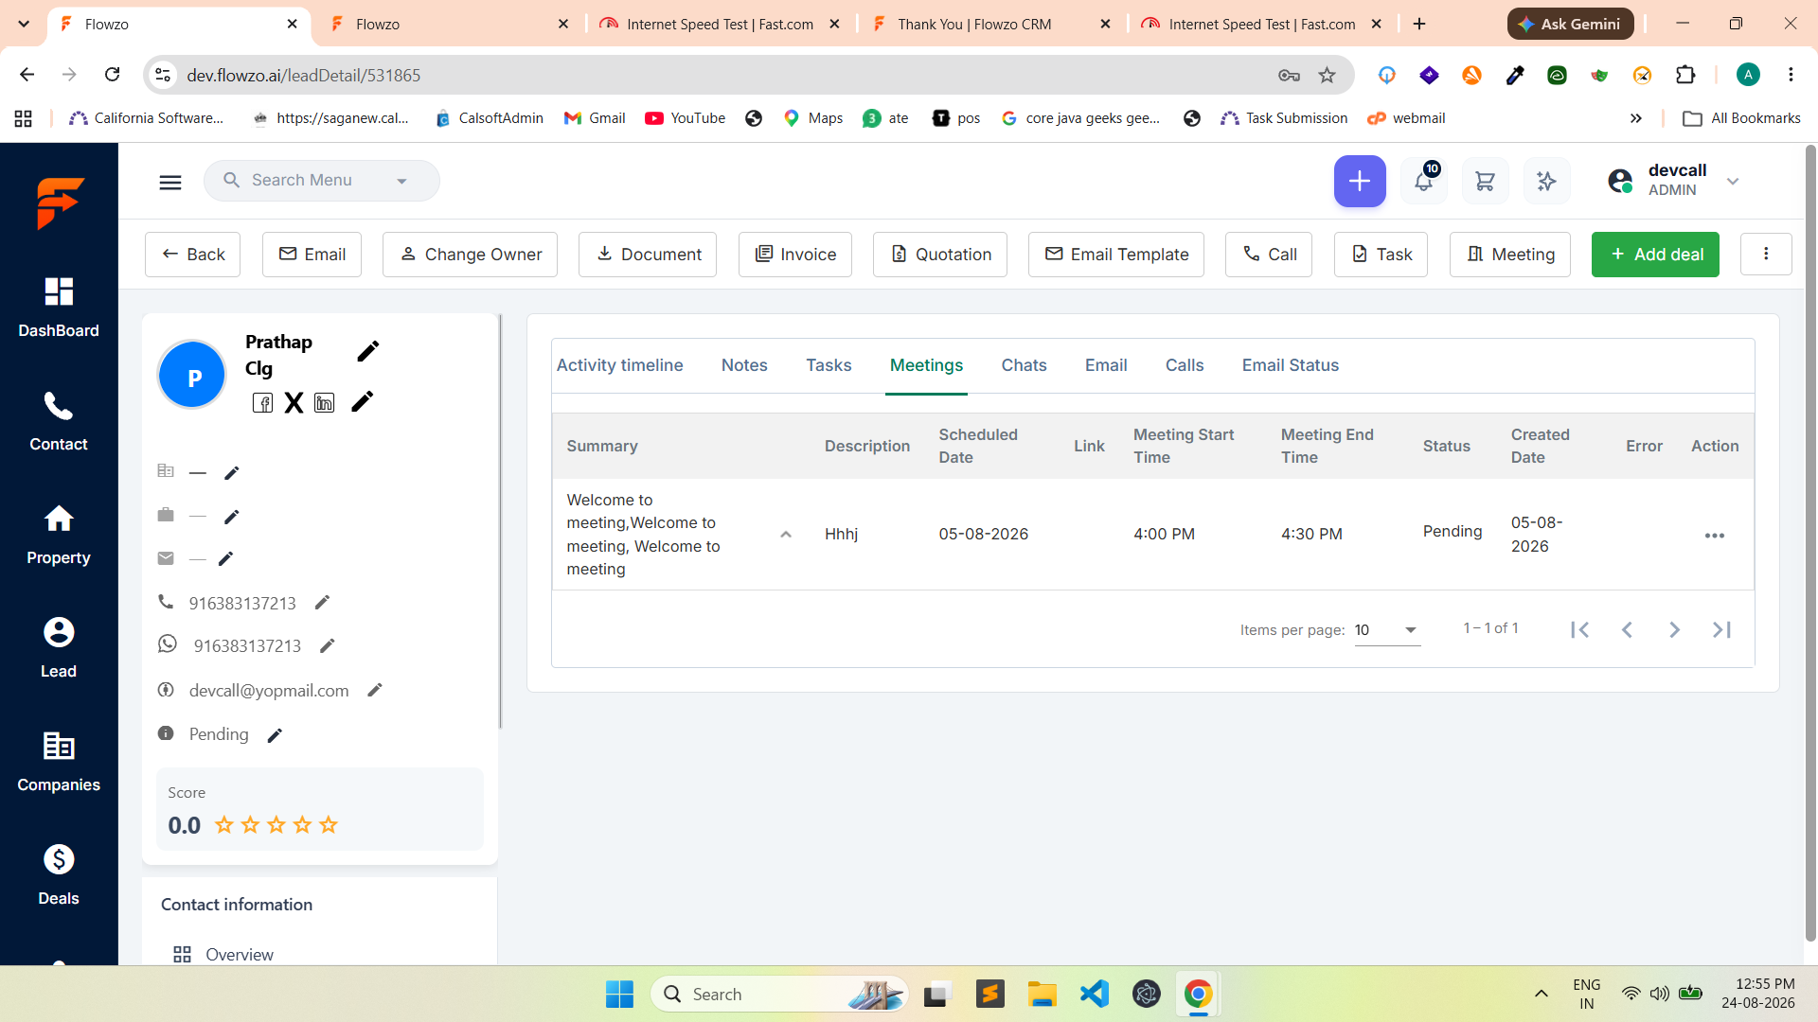
Task: Open the notifications bell icon
Action: pyautogui.click(x=1423, y=181)
